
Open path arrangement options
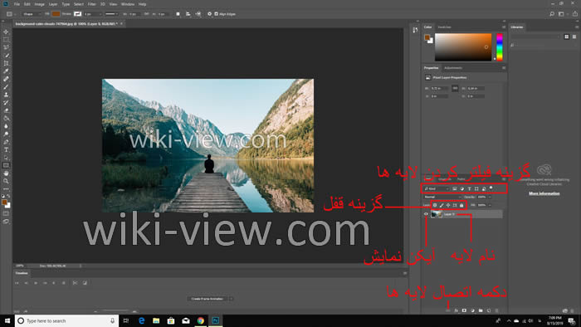[x=198, y=14]
